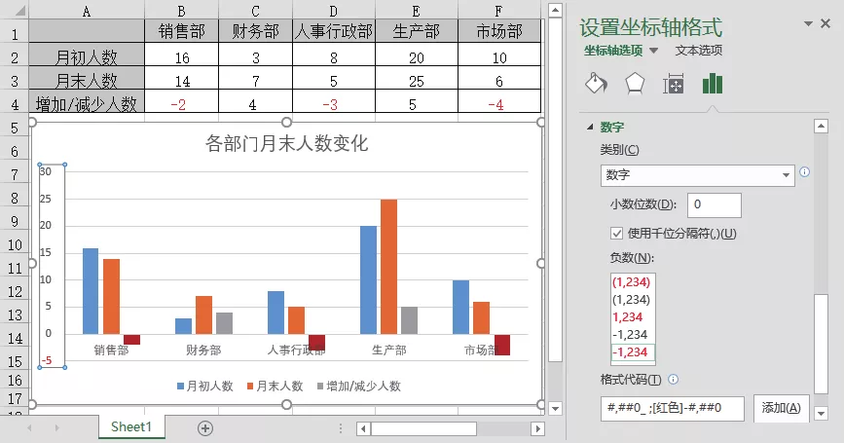Screen dimensions: 844x443
Task: Click cell 月初人数 label
Action: pyautogui.click(x=87, y=55)
